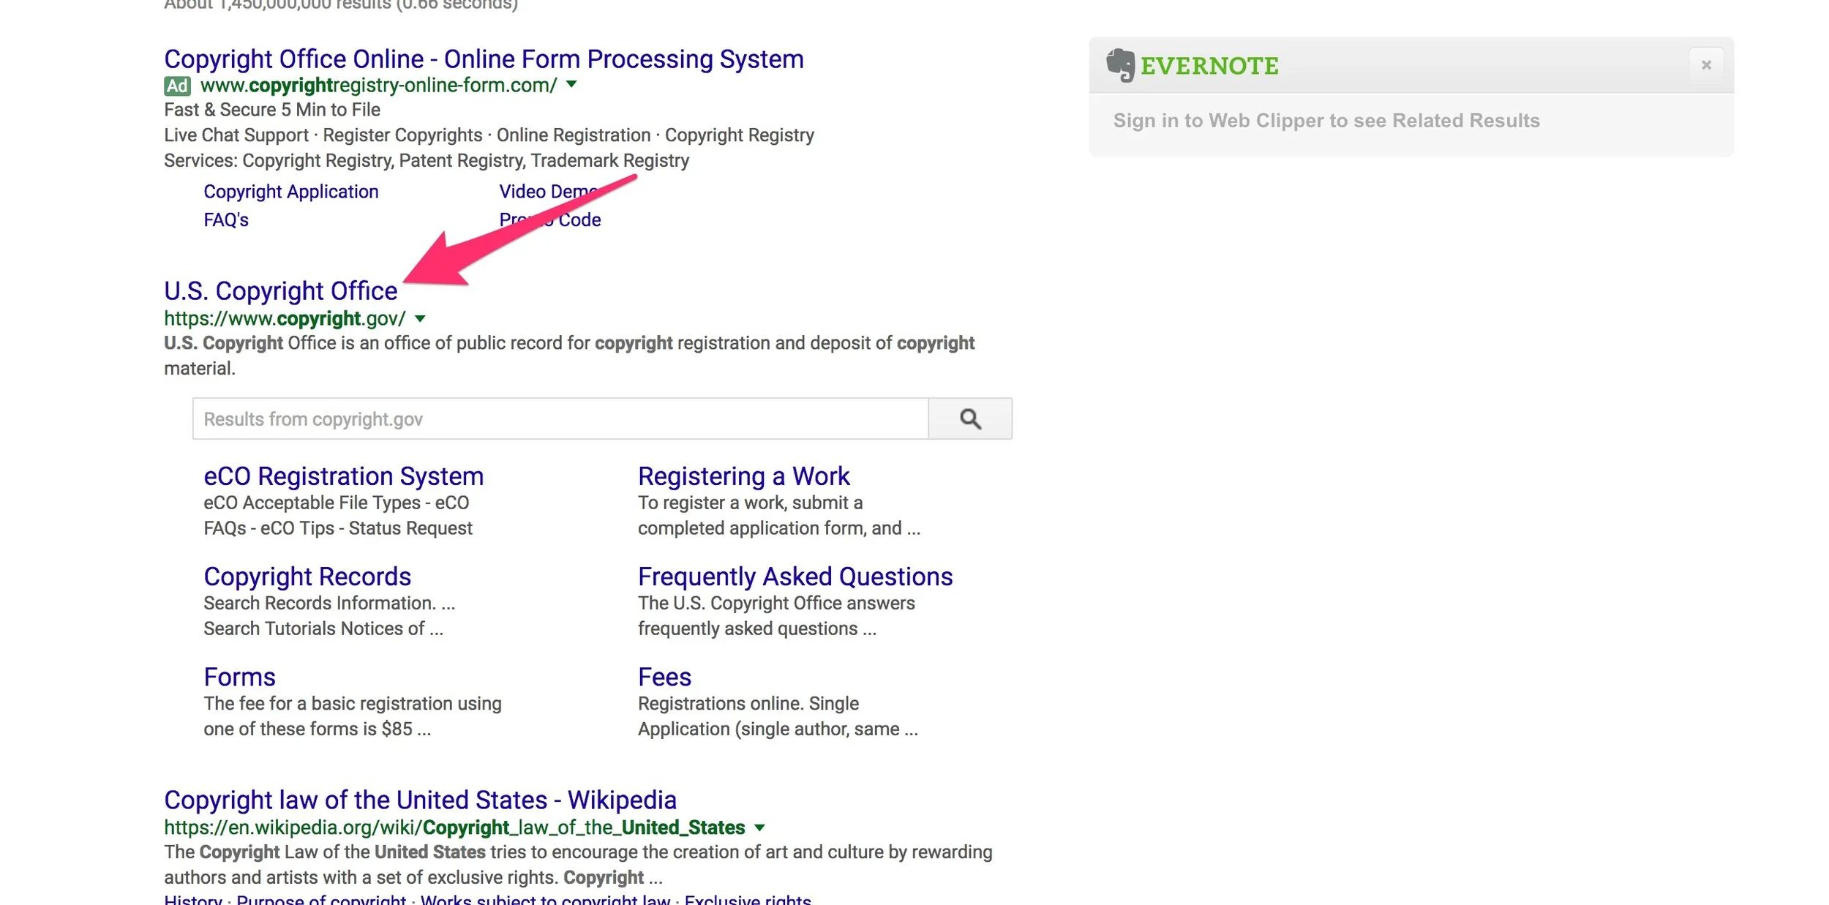Viewport: 1829px width, 905px height.
Task: Click the Copyright Application ad sitelink
Action: pos(290,192)
